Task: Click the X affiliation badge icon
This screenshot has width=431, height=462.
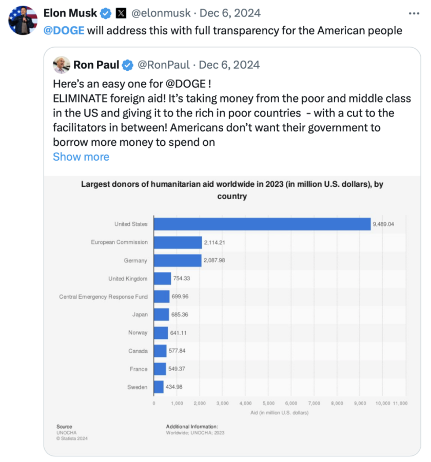Action: (x=121, y=13)
